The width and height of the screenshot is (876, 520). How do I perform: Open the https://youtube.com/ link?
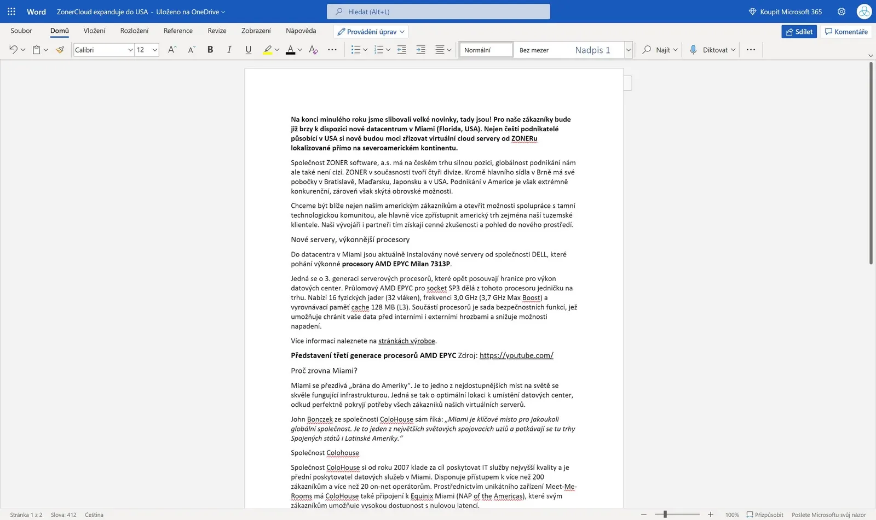(516, 355)
